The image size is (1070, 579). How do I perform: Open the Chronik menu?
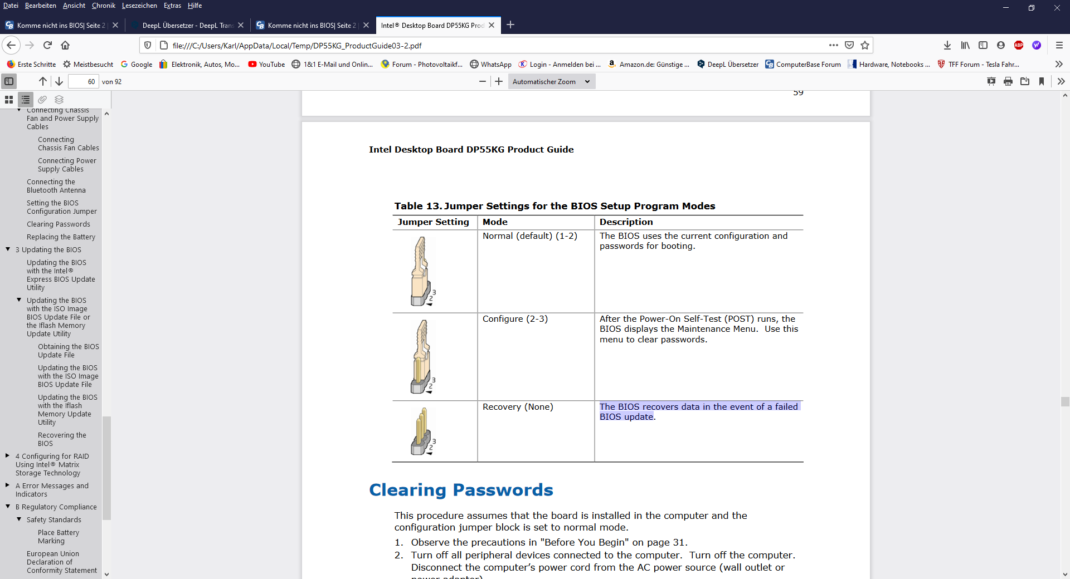tap(104, 6)
